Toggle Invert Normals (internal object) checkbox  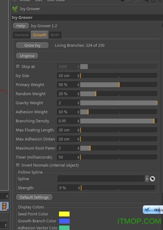pos(18,165)
